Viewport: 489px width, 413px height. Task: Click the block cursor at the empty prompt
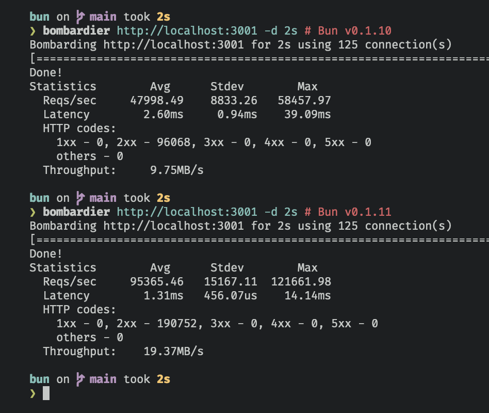pos(46,393)
